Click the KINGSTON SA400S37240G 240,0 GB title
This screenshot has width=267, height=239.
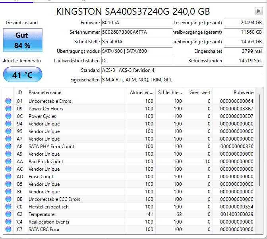133,12
